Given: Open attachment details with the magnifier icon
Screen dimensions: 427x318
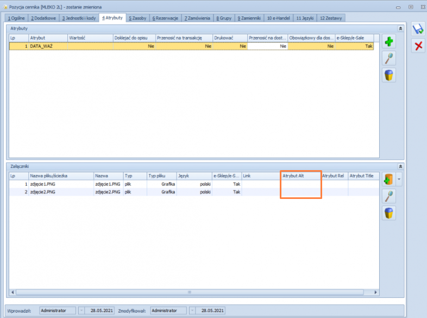Looking at the screenshot, I should (x=388, y=196).
